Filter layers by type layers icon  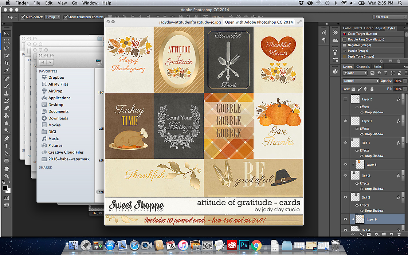pos(386,73)
